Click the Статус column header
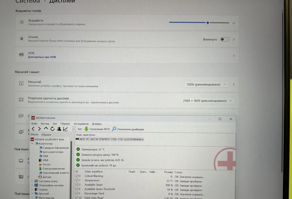The width and height of the screenshot is (292, 199). coord(178,172)
